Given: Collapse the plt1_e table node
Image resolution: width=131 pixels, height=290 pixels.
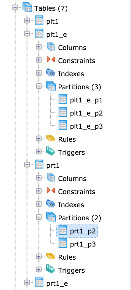Looking at the screenshot, I should point(27,34).
